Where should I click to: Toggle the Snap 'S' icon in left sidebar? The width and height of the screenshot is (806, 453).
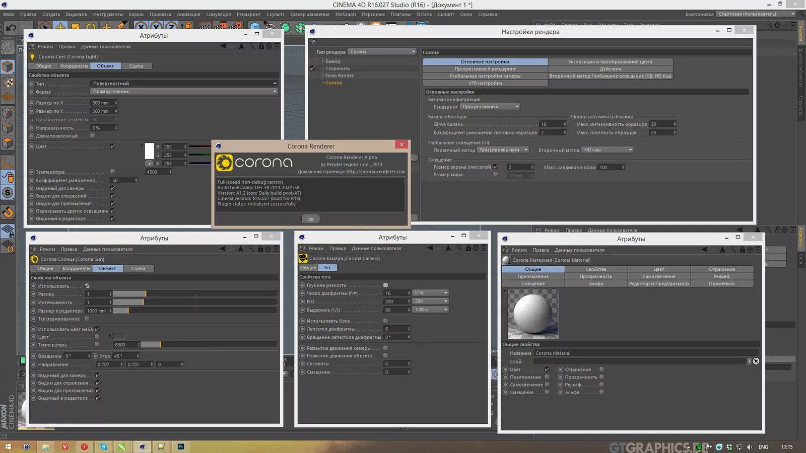coord(8,192)
